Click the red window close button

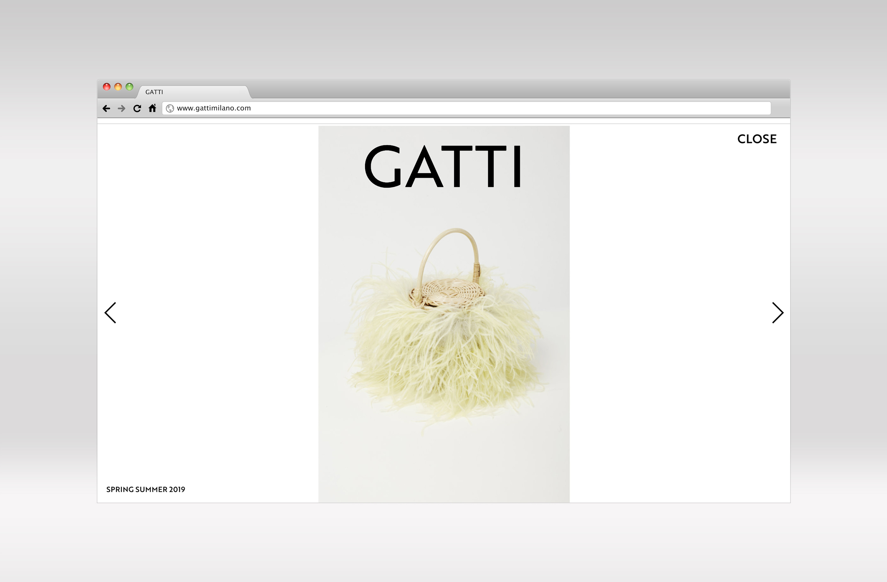[107, 87]
